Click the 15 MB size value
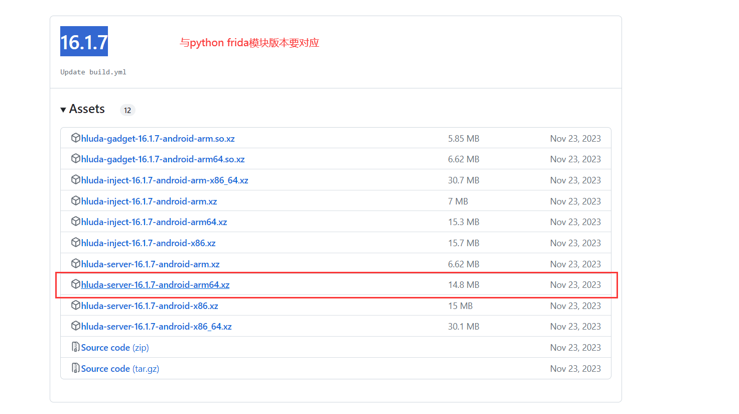The height and width of the screenshot is (414, 739). coord(460,306)
